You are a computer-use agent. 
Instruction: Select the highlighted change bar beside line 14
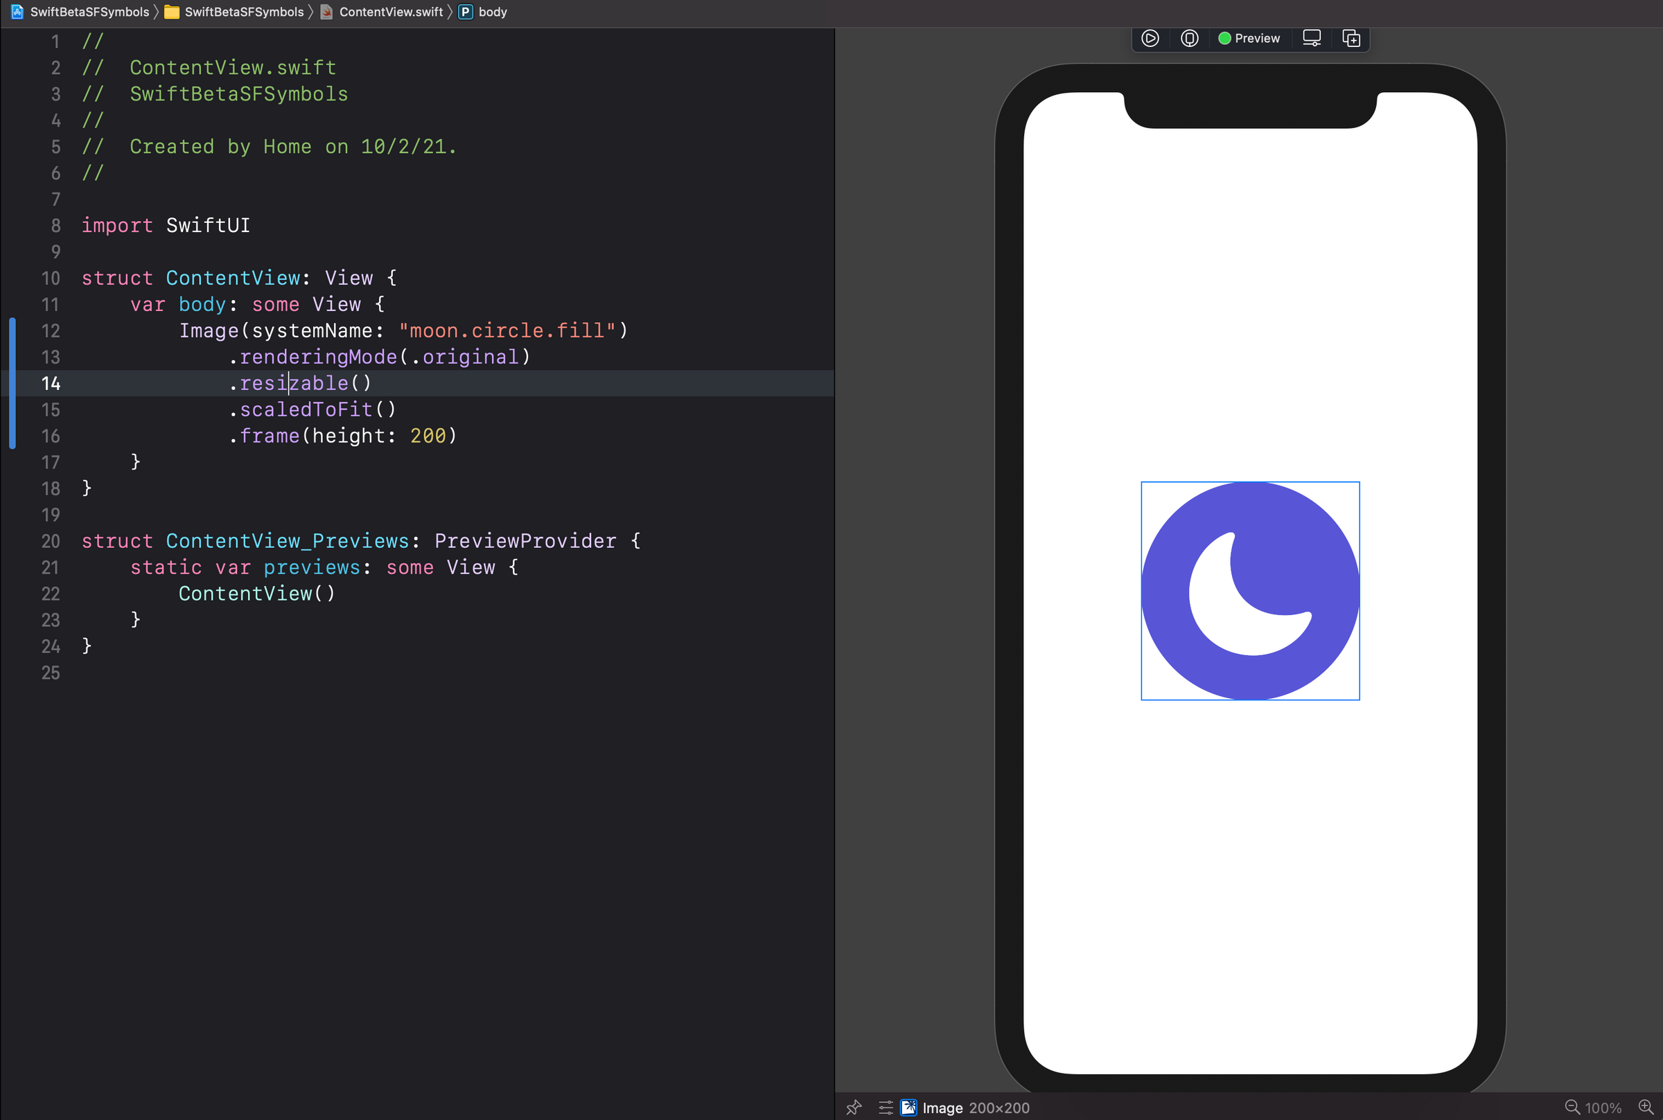pos(11,384)
